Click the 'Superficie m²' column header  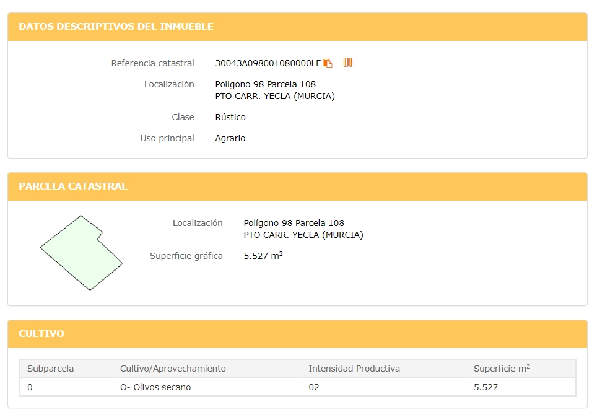502,369
